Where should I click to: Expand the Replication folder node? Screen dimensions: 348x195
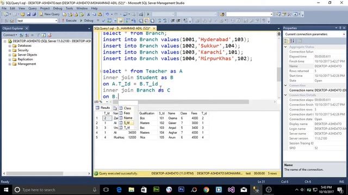click(10, 60)
